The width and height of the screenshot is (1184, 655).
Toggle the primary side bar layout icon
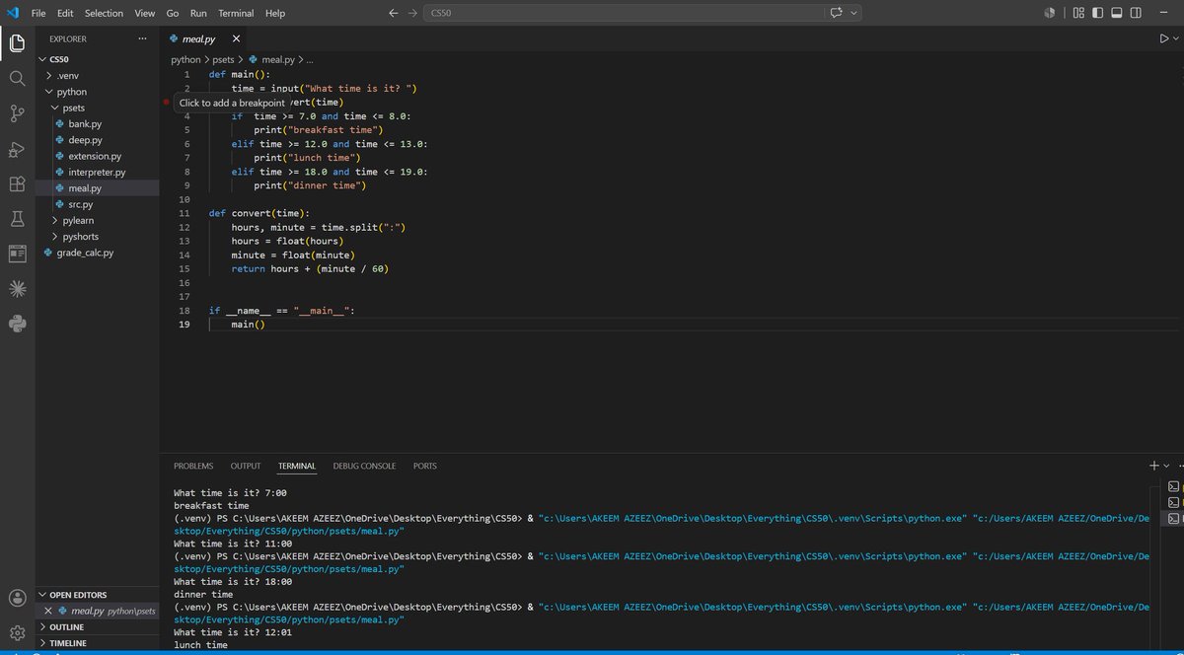tap(1098, 13)
